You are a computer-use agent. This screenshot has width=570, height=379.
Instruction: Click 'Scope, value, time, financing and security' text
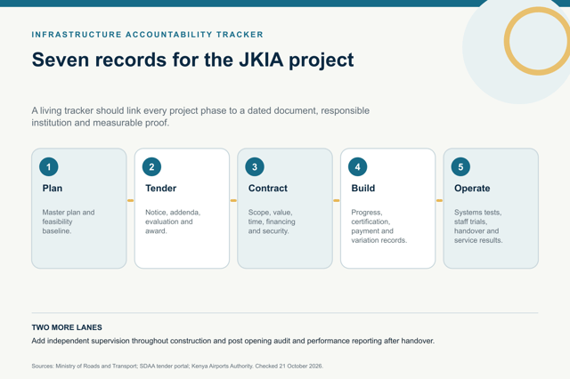pos(272,222)
